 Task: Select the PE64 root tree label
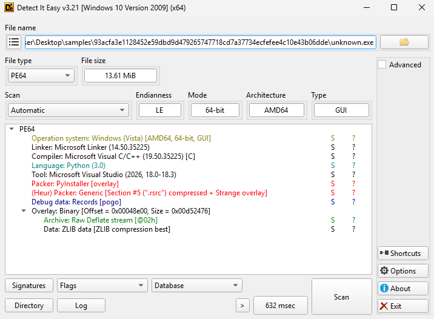click(27, 129)
